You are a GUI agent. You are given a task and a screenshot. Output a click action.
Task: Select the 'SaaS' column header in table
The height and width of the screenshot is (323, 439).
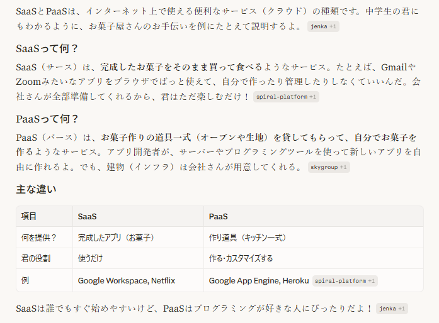[x=139, y=216]
